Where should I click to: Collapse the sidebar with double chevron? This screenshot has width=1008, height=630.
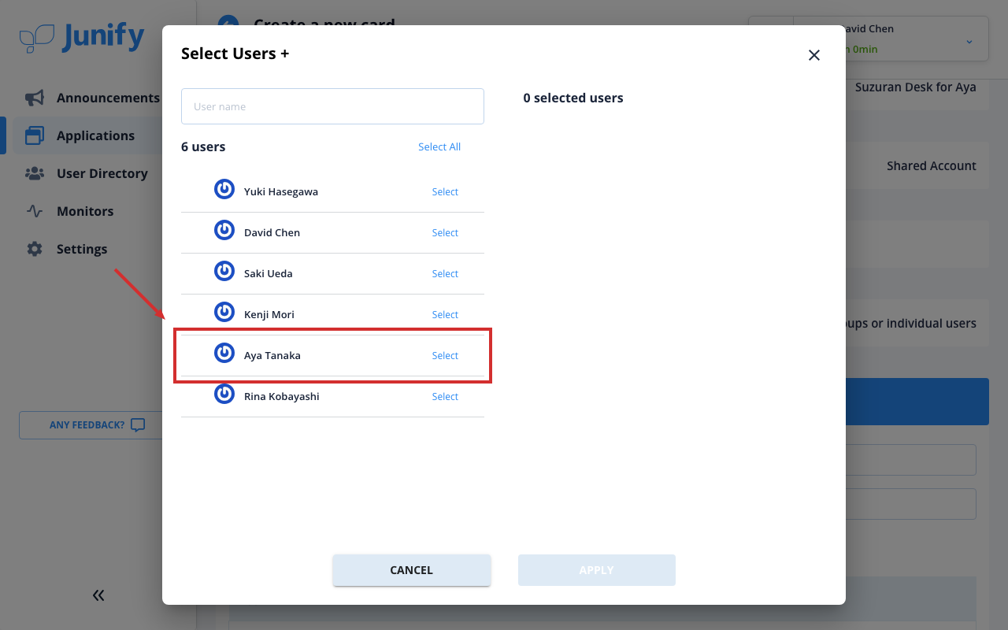click(98, 595)
